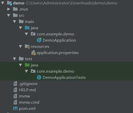Select the test folder name

[28, 59]
